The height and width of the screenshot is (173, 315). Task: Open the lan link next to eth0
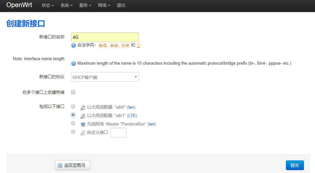pos(131,107)
